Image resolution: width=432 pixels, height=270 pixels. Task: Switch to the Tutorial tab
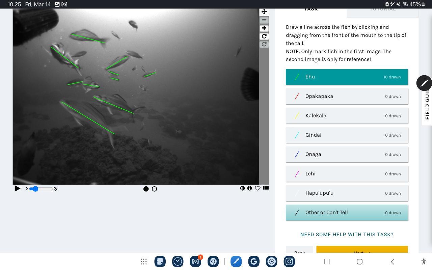pos(383,13)
